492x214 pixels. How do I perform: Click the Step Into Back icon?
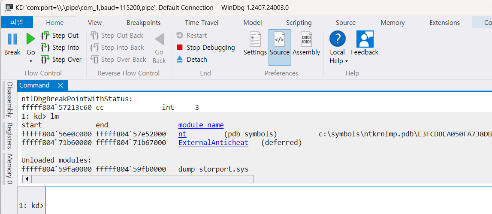tap(94, 47)
